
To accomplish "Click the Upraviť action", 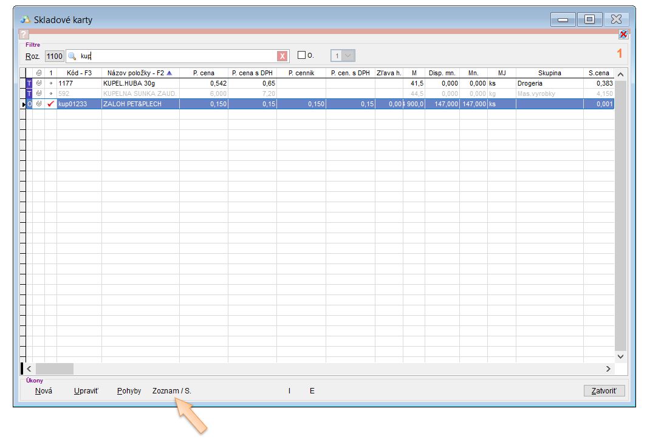I will pos(86,391).
